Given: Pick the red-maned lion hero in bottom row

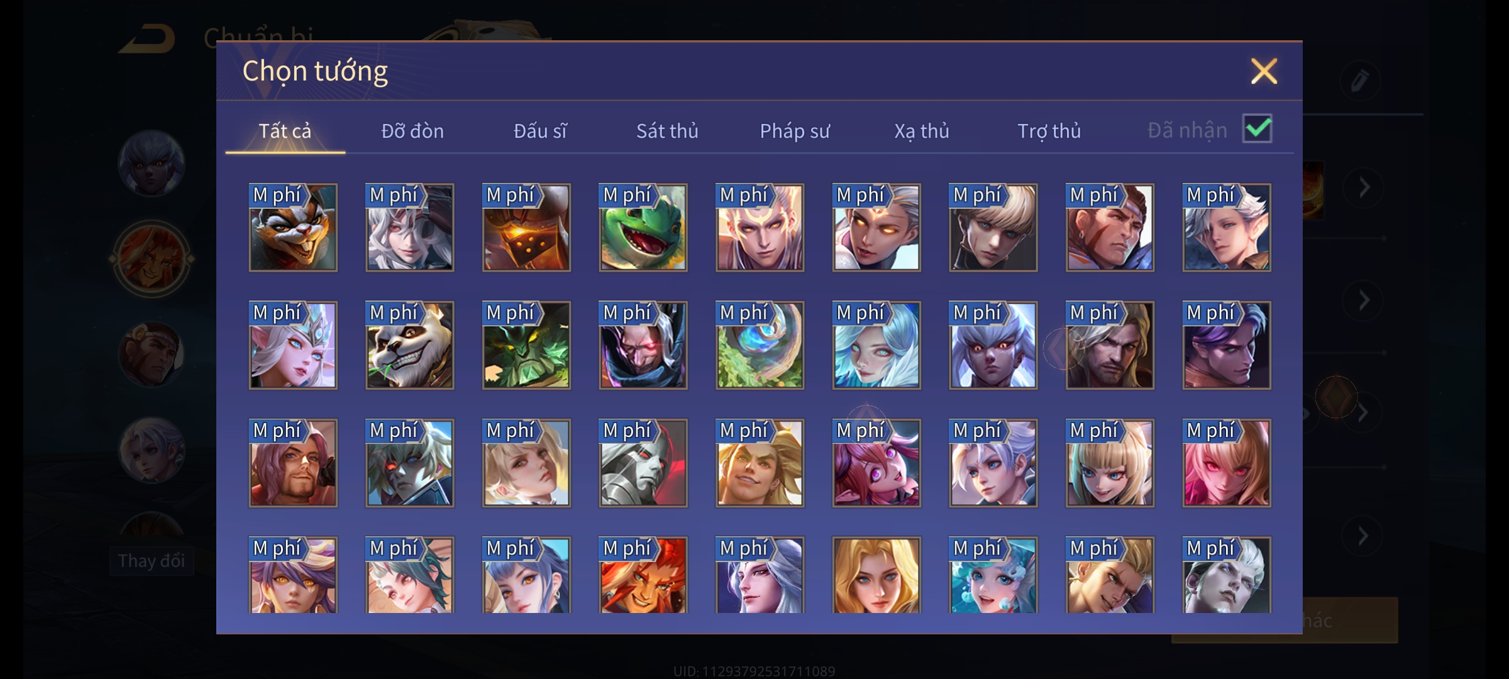Looking at the screenshot, I should pyautogui.click(x=643, y=575).
